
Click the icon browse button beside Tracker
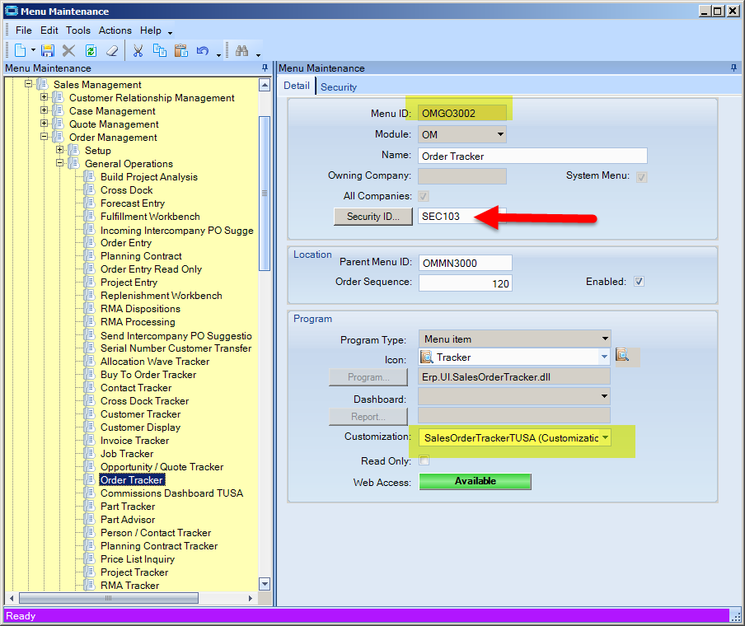623,357
